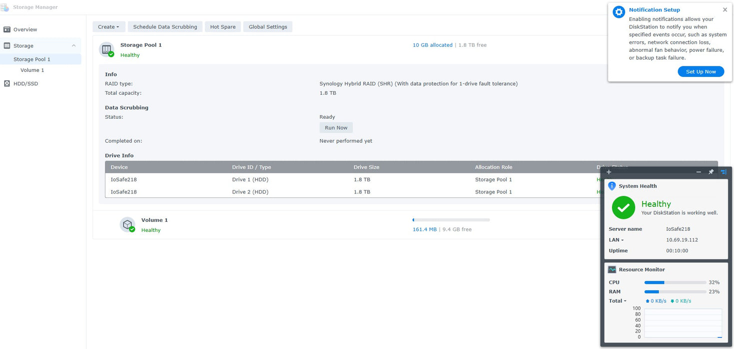The width and height of the screenshot is (734, 349).
Task: Click the Volume 1 usage progress bar
Action: [451, 220]
